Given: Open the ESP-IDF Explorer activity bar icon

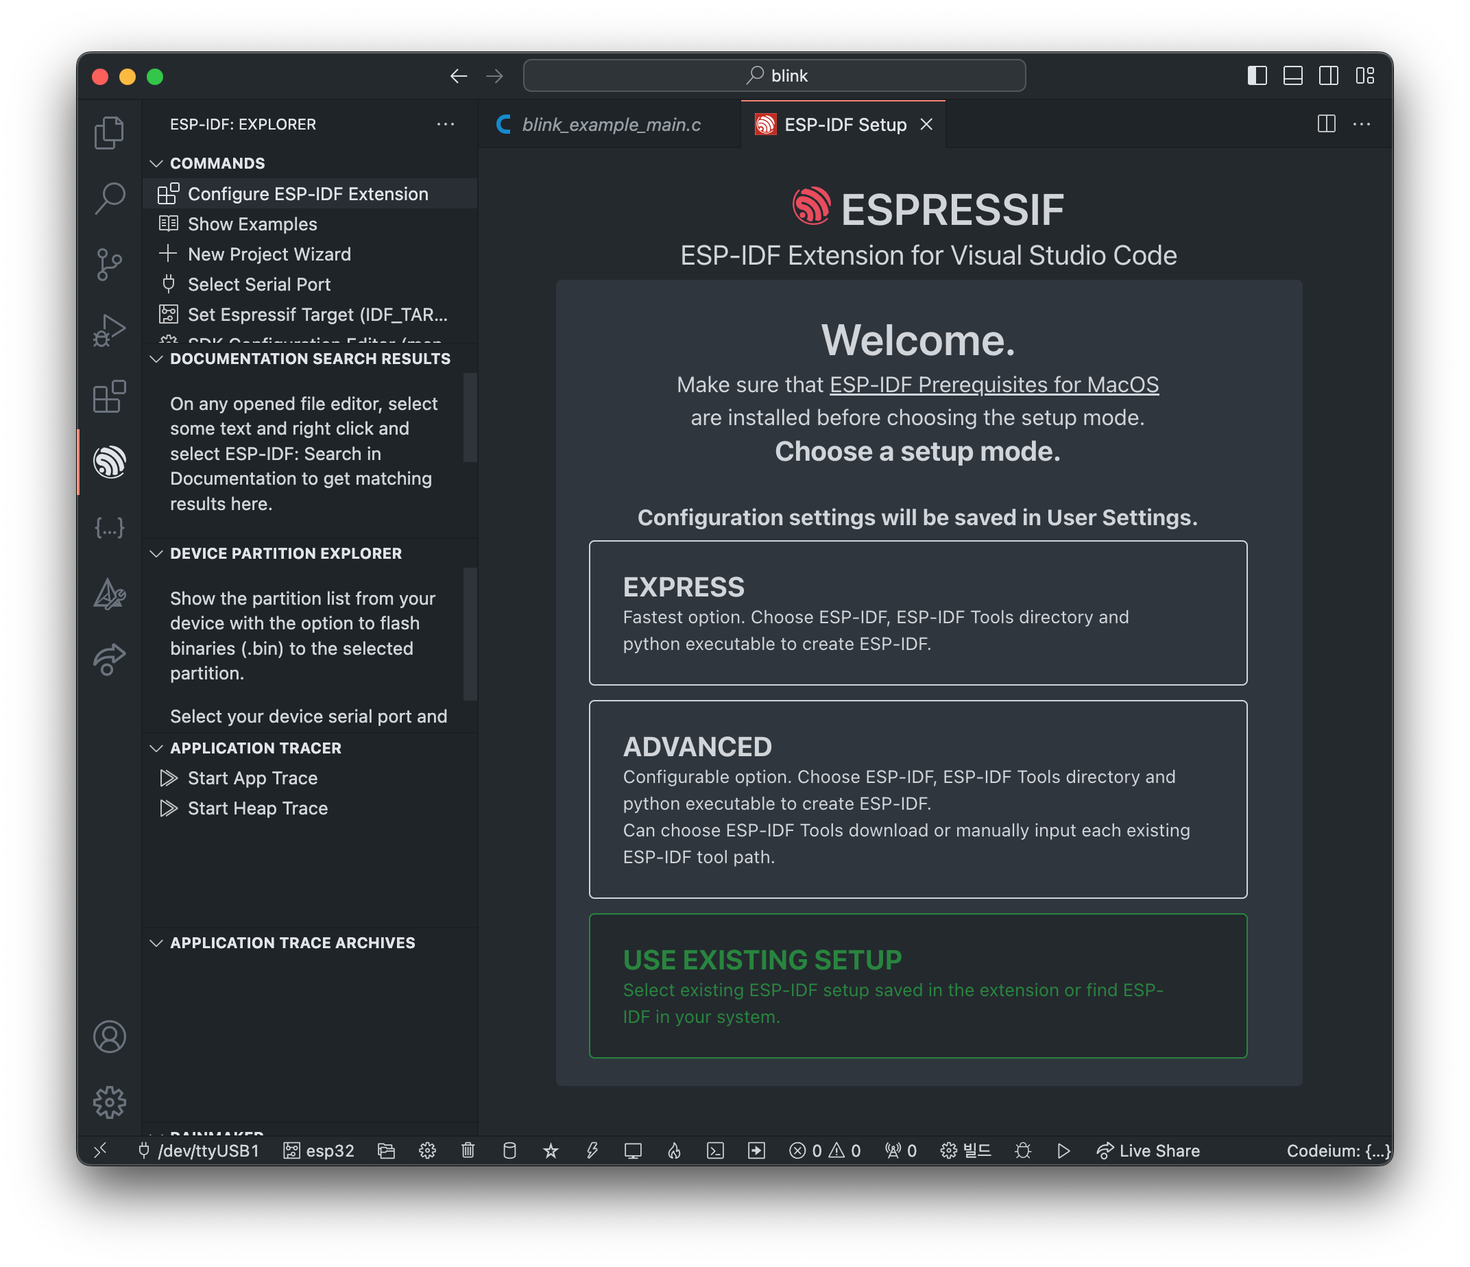Looking at the screenshot, I should pos(109,462).
